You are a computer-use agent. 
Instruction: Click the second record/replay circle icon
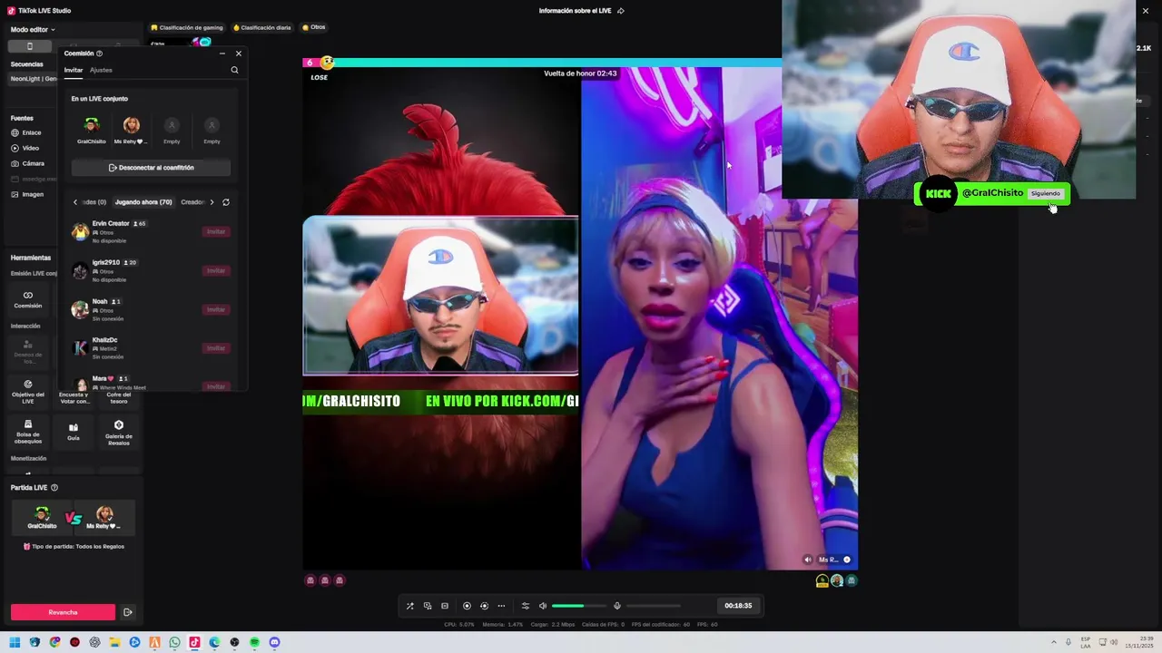(484, 606)
